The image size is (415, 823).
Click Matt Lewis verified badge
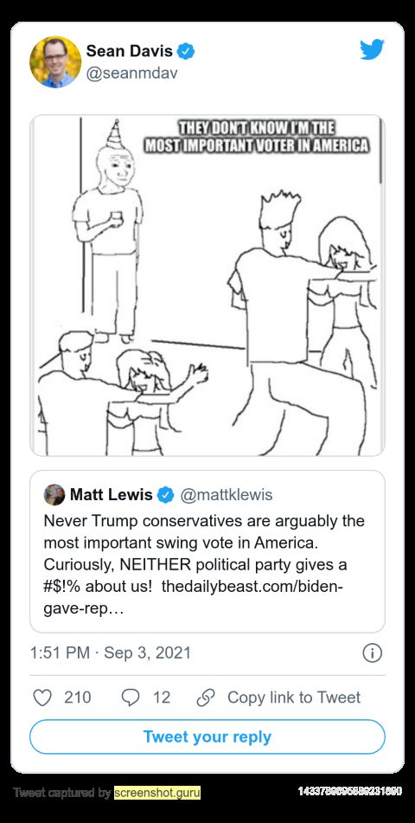pyautogui.click(x=166, y=494)
